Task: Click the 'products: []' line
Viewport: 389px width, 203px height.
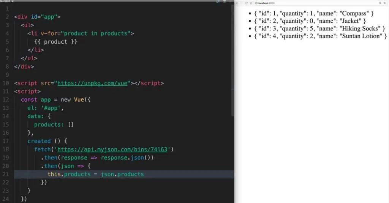Action: click(x=54, y=124)
